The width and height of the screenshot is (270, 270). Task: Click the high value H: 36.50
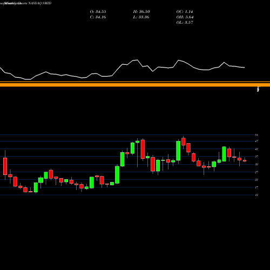point(141,12)
